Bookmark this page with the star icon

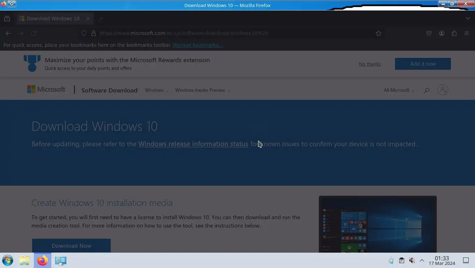coord(379,33)
